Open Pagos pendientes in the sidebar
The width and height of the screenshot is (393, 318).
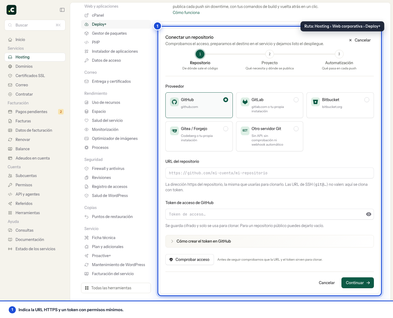35,112
